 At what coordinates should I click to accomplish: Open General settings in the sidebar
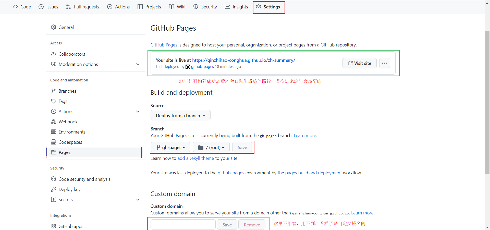pyautogui.click(x=96, y=27)
